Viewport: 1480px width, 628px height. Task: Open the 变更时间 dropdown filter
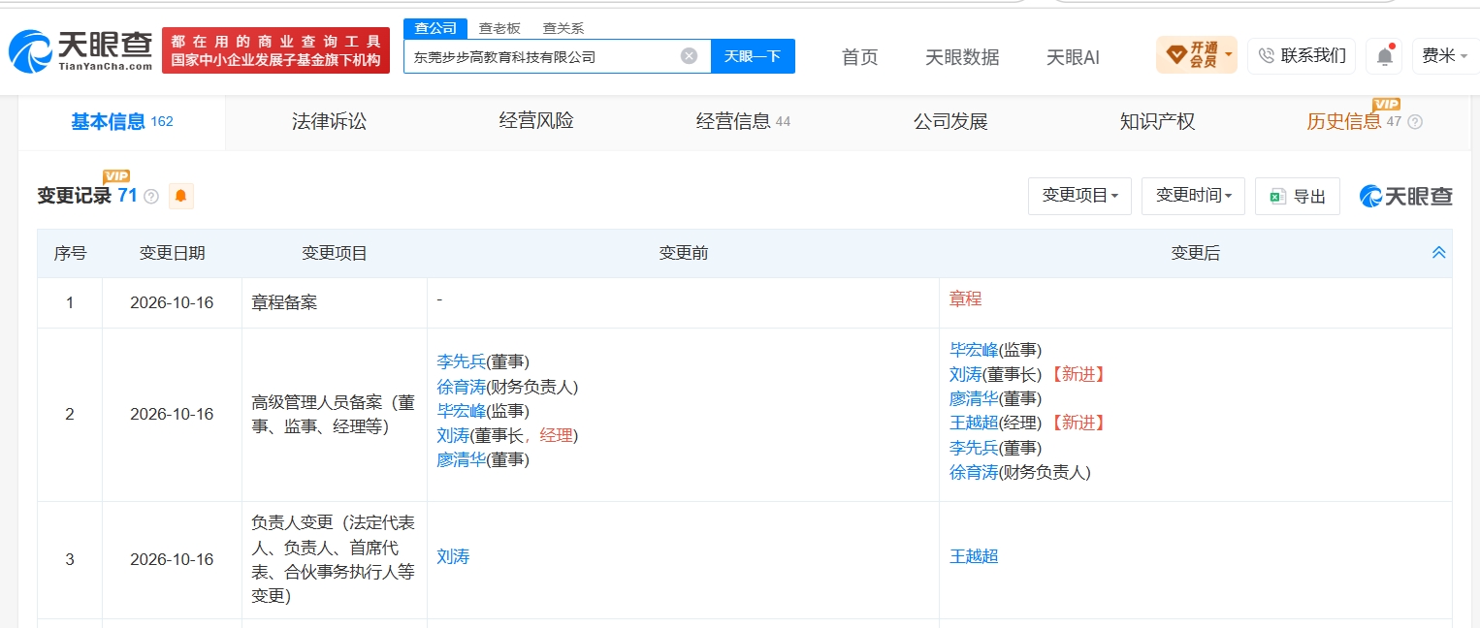pos(1193,196)
